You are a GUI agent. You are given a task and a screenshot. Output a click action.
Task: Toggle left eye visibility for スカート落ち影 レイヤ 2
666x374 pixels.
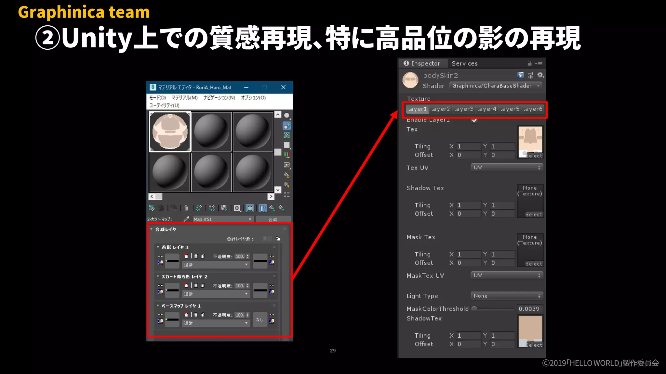(x=160, y=285)
